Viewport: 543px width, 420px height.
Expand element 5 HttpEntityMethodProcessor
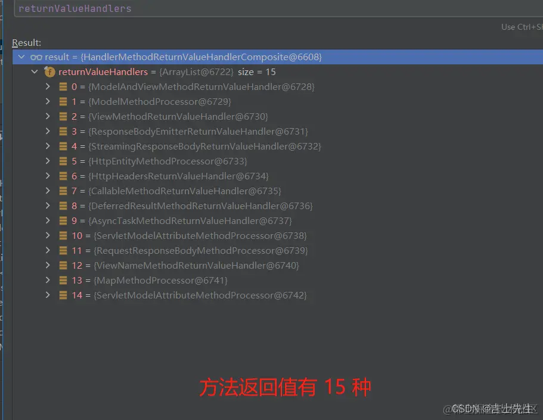(x=48, y=161)
